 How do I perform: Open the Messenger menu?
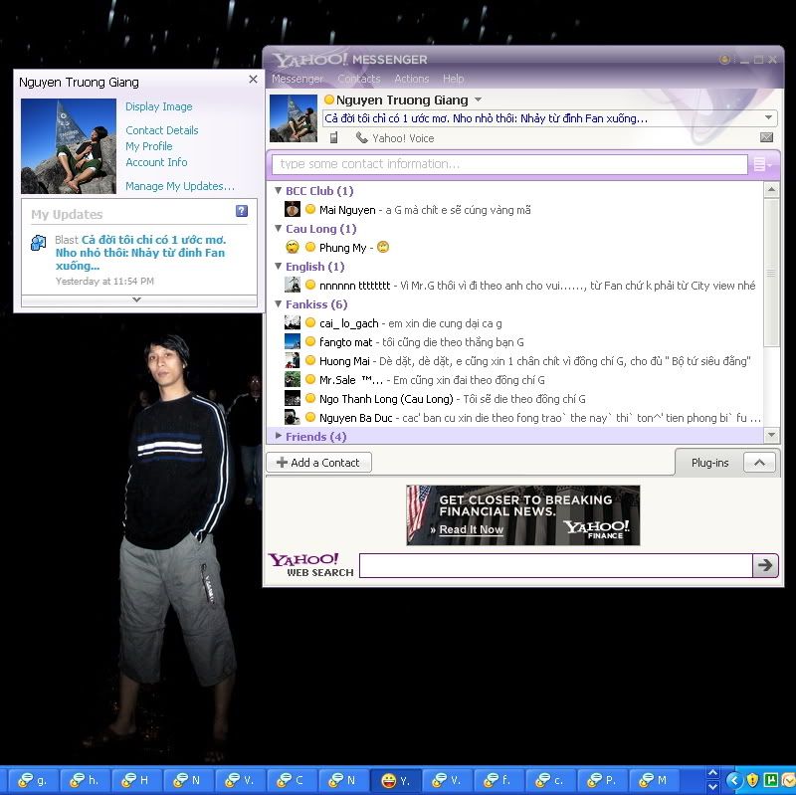pos(298,79)
